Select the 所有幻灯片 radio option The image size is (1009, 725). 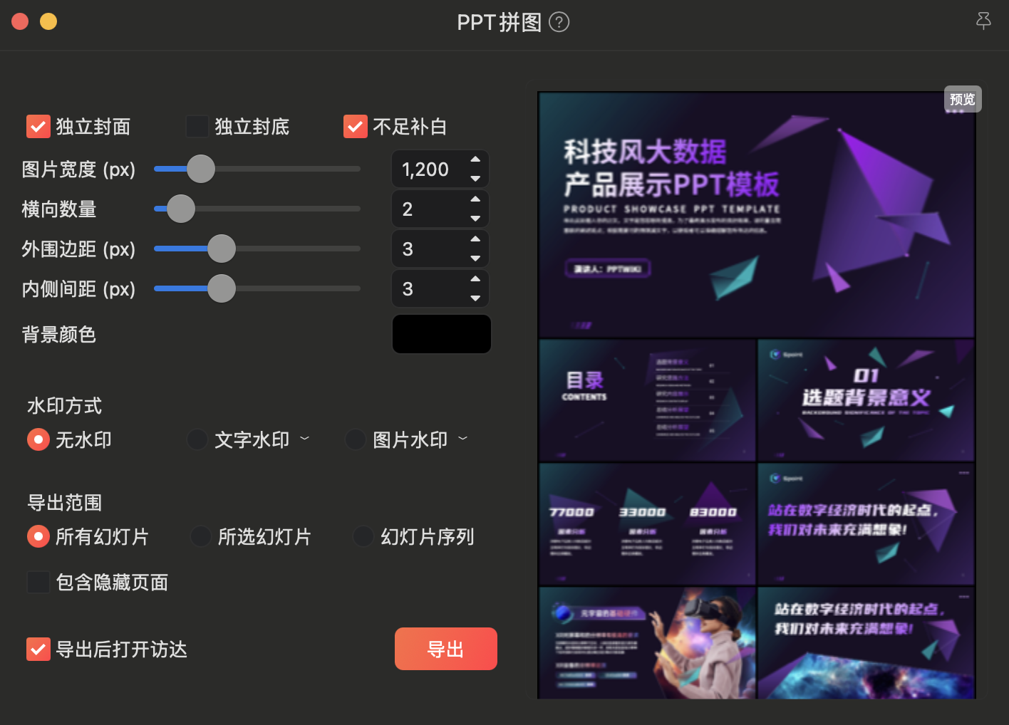coord(38,536)
